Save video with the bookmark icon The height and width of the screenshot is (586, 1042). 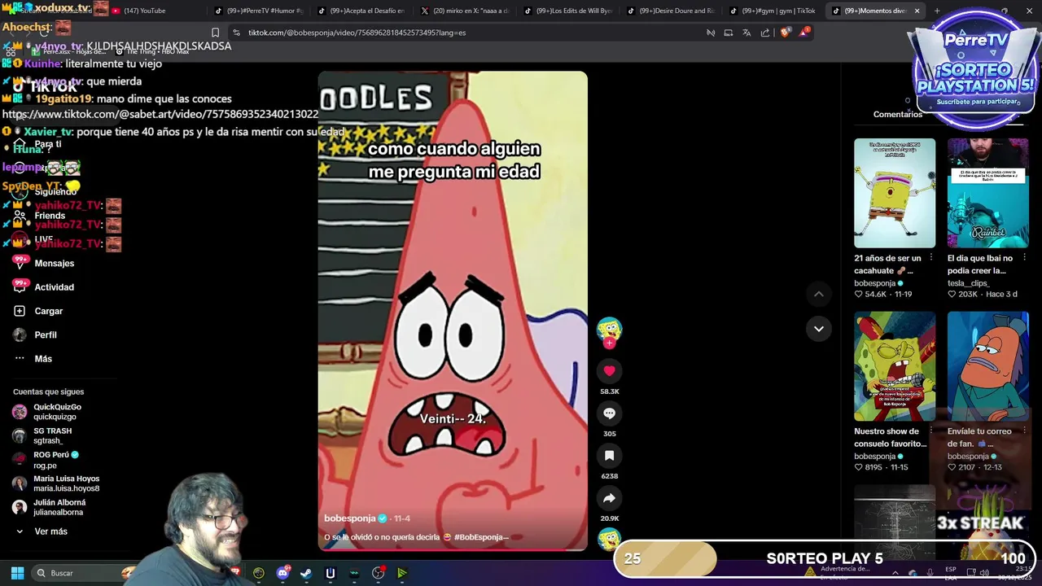609,456
